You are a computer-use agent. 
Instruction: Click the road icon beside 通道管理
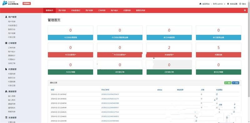[x=6, y=91]
